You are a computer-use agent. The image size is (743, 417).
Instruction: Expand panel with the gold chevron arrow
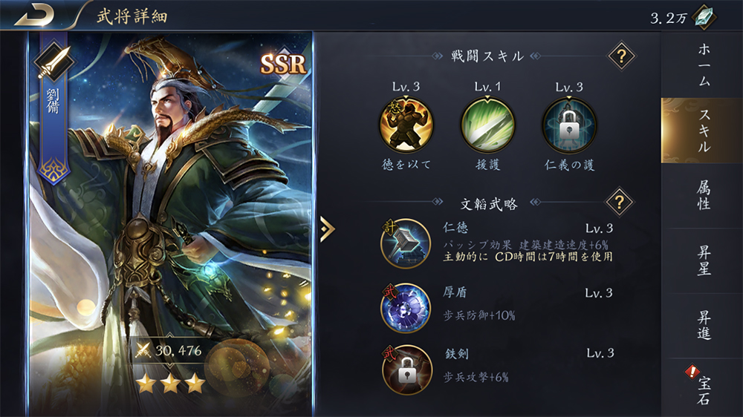(x=328, y=229)
